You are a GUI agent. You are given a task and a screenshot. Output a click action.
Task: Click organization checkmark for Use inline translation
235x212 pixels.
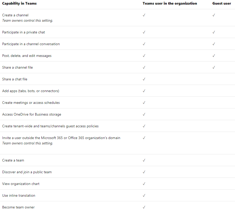144,195
